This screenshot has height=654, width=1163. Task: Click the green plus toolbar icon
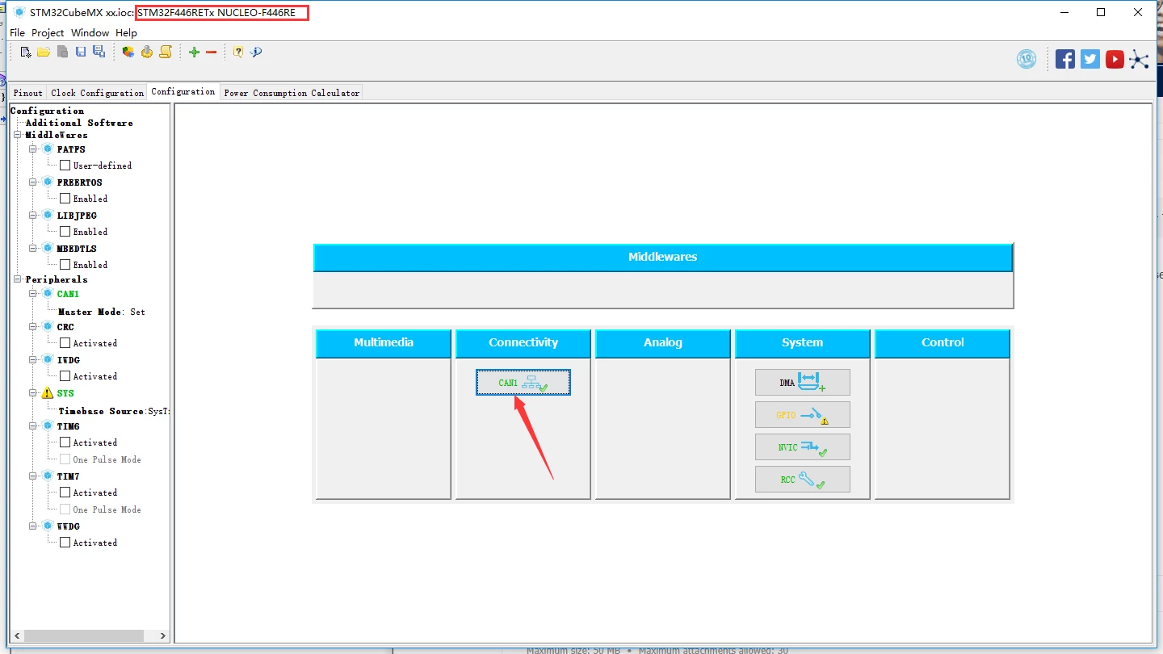[194, 52]
